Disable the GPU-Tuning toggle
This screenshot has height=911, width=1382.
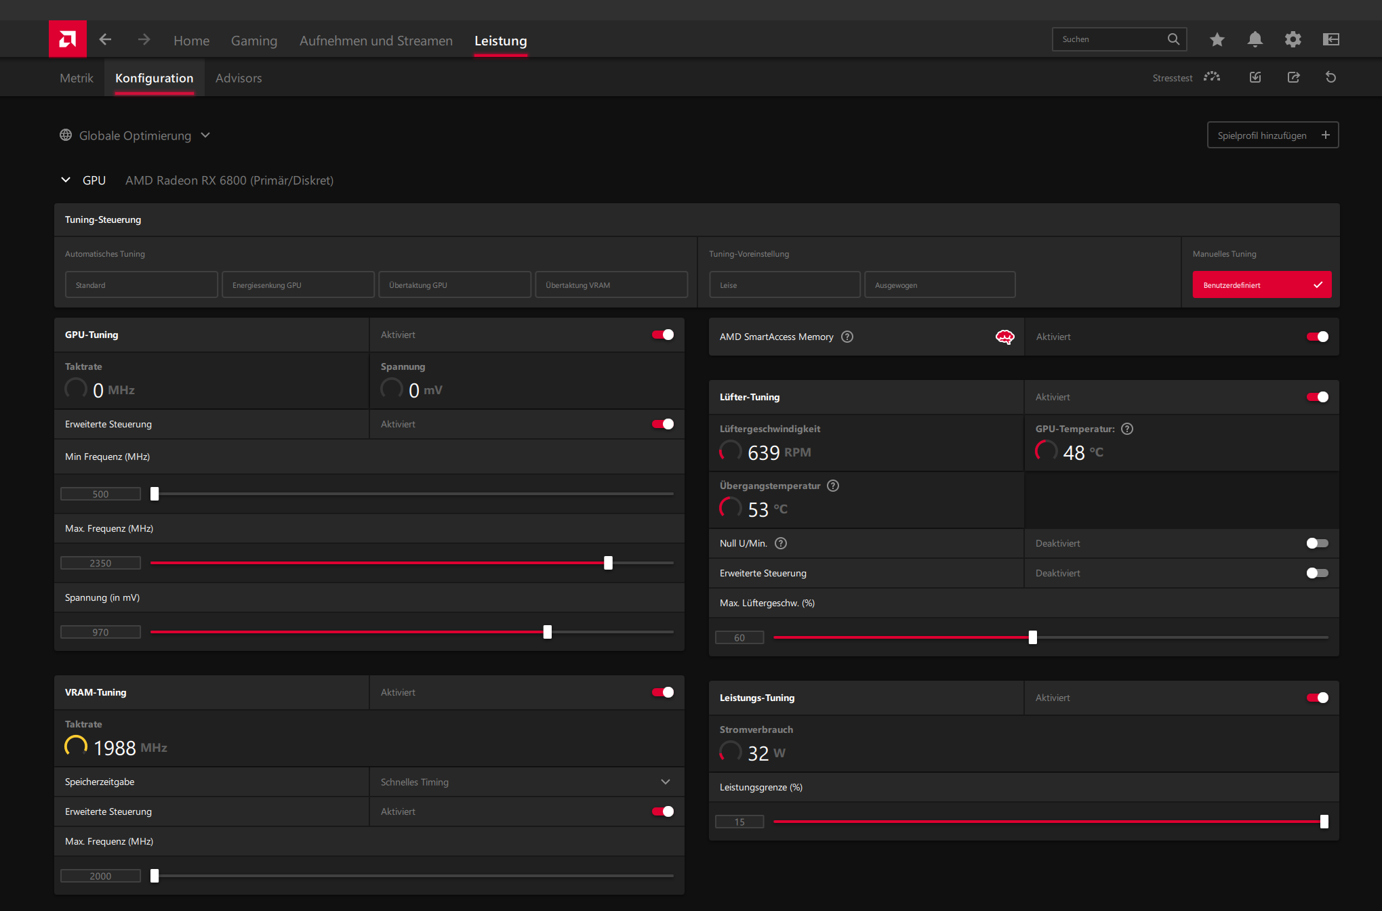[x=662, y=335]
